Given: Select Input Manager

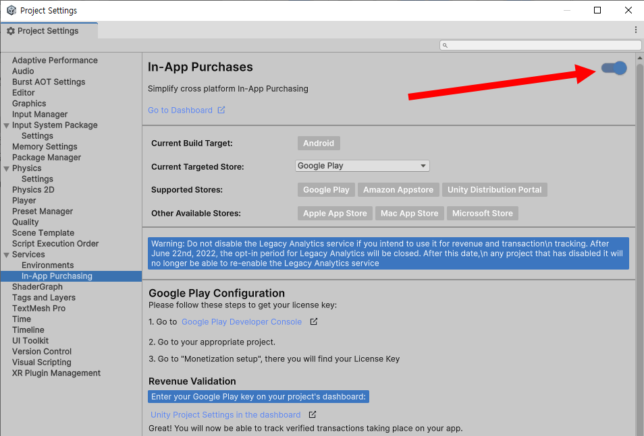Looking at the screenshot, I should (x=40, y=114).
